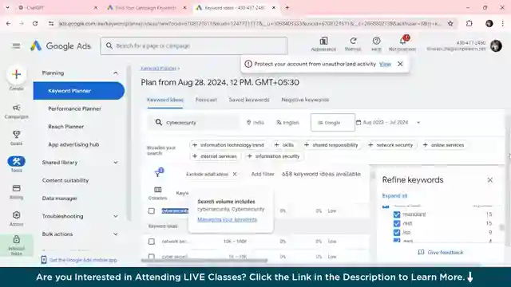
Task: Open the Tools wrench icon
Action: 16,161
